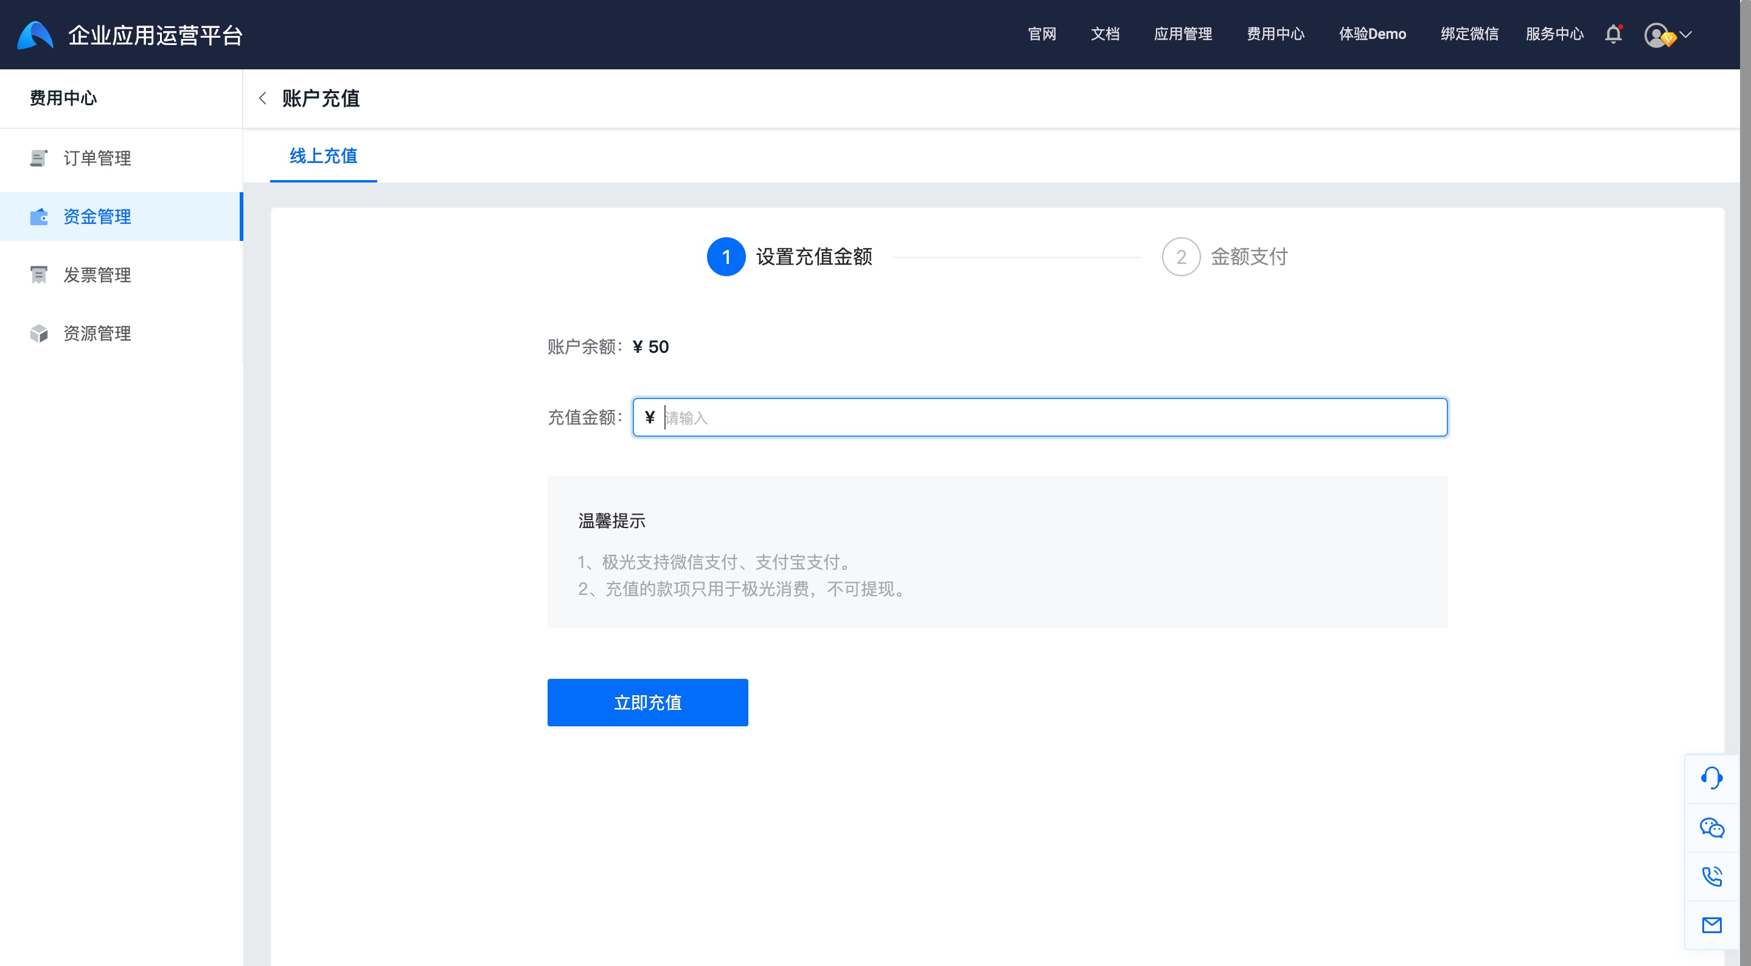
Task: Click the 企业应用运营平台 title
Action: click(156, 35)
